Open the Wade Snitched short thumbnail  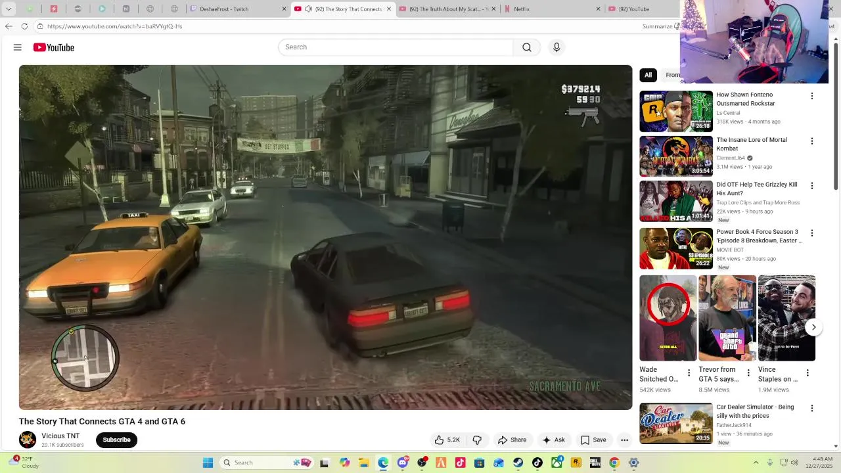pos(668,318)
